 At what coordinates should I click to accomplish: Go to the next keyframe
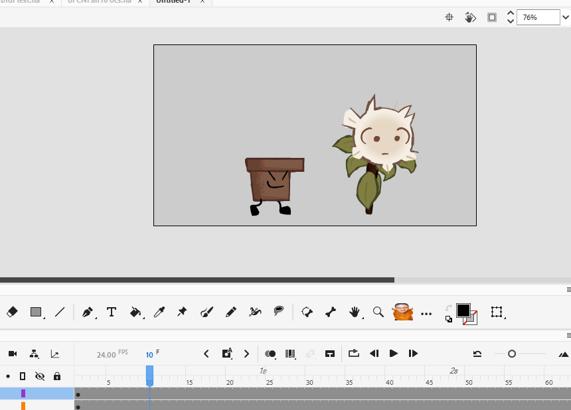pyautogui.click(x=246, y=354)
